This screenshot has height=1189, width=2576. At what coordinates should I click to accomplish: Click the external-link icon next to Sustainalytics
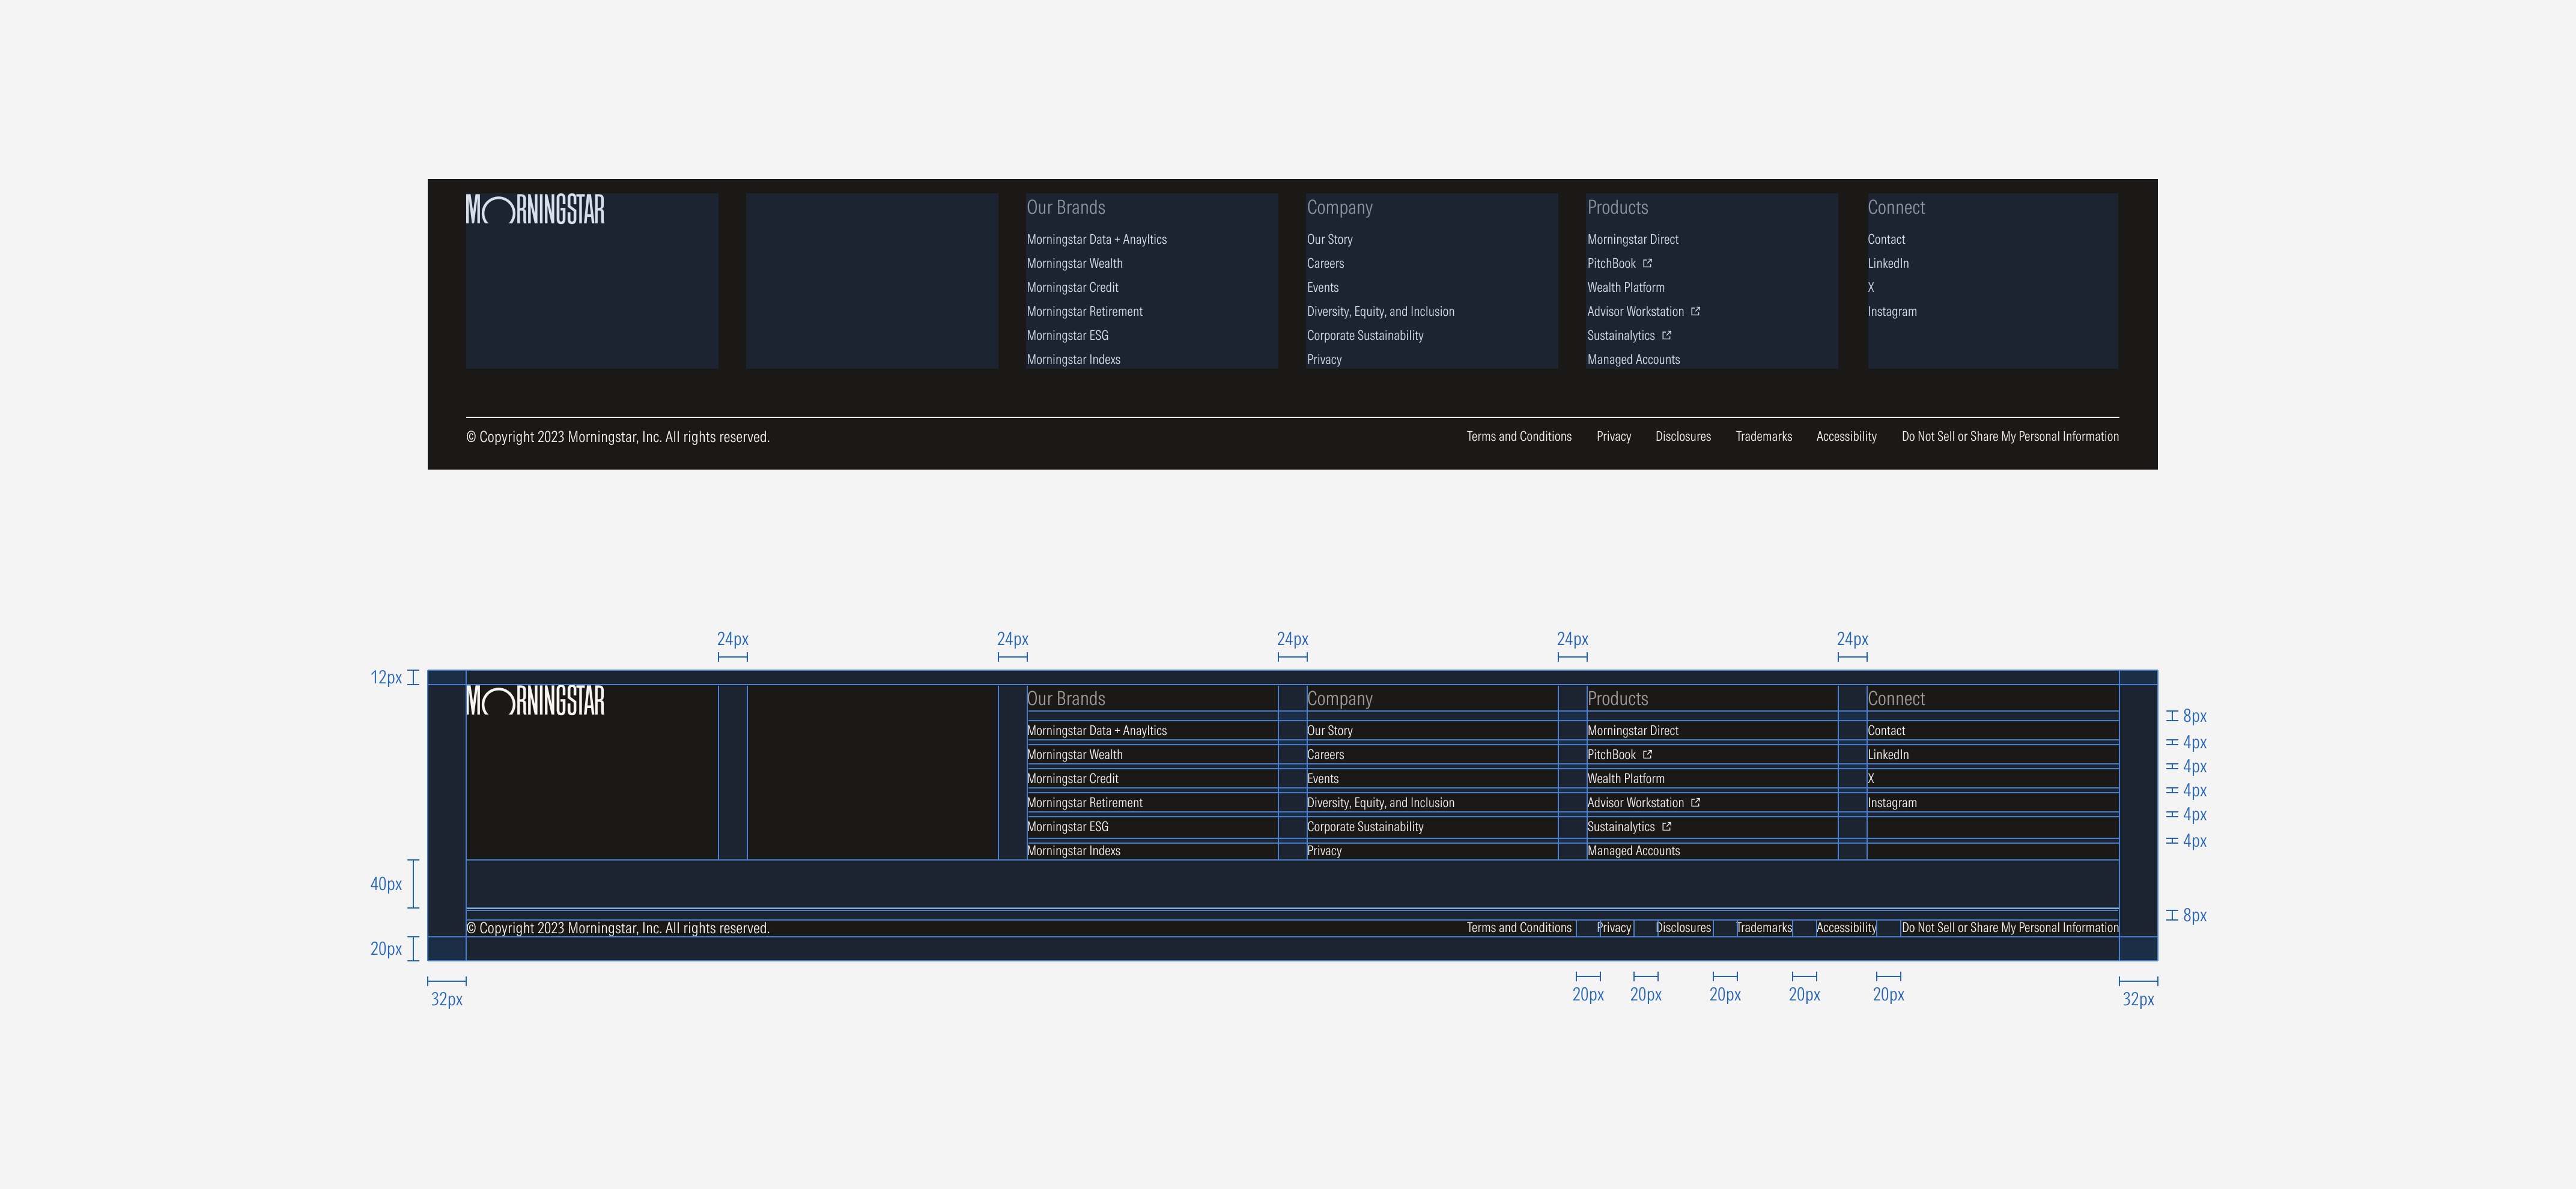pyautogui.click(x=1666, y=335)
